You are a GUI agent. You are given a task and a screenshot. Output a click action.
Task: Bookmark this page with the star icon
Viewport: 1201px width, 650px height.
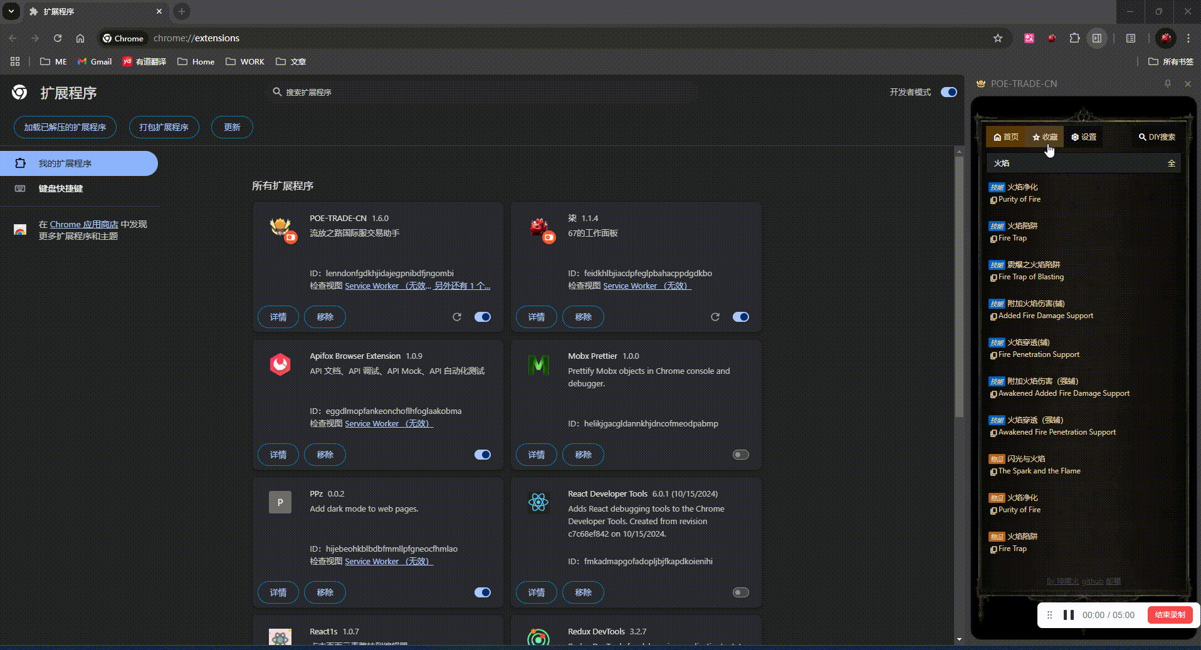(x=998, y=38)
